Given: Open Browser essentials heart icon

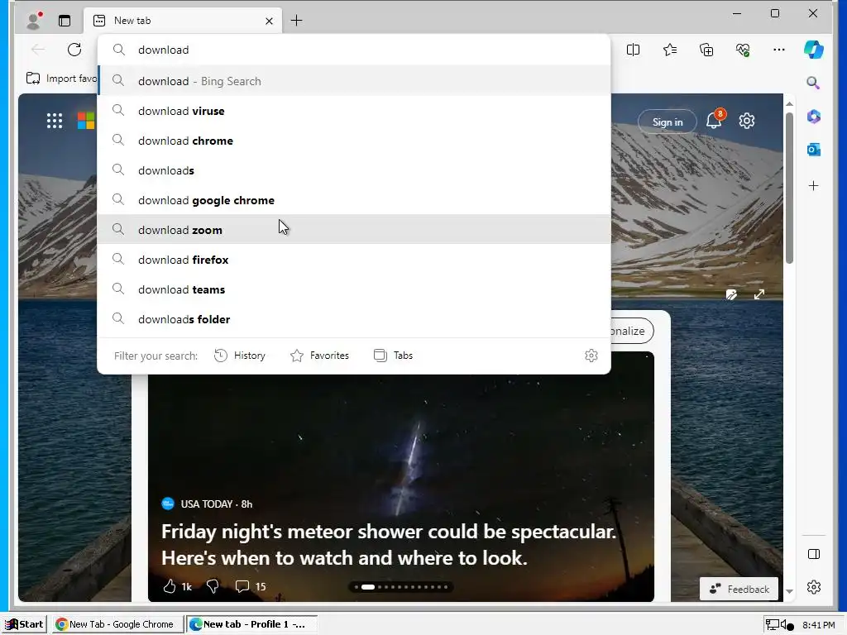Looking at the screenshot, I should (x=743, y=50).
